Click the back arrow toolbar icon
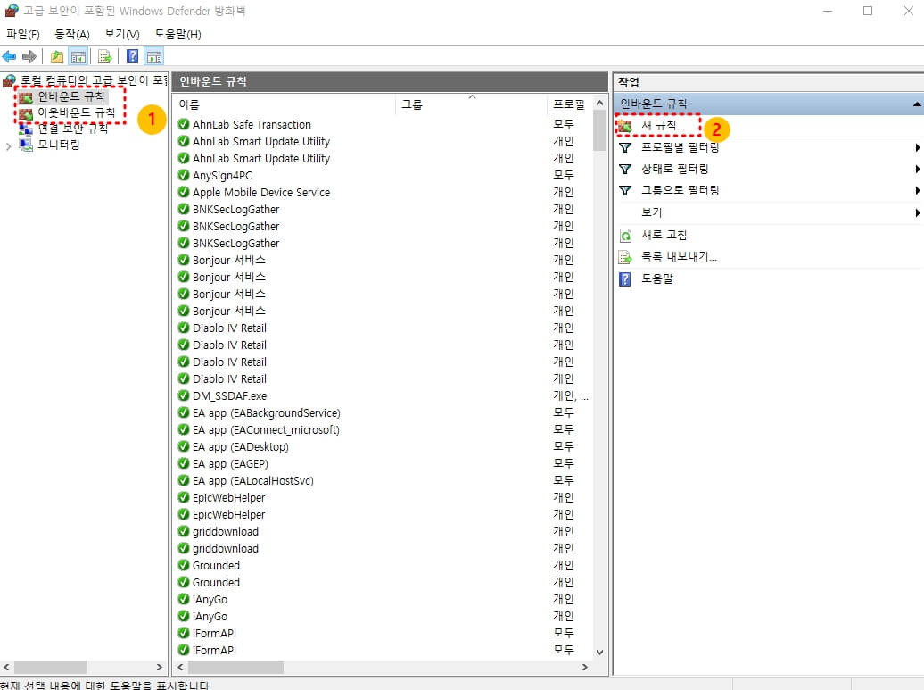This screenshot has width=924, height=690. point(10,56)
